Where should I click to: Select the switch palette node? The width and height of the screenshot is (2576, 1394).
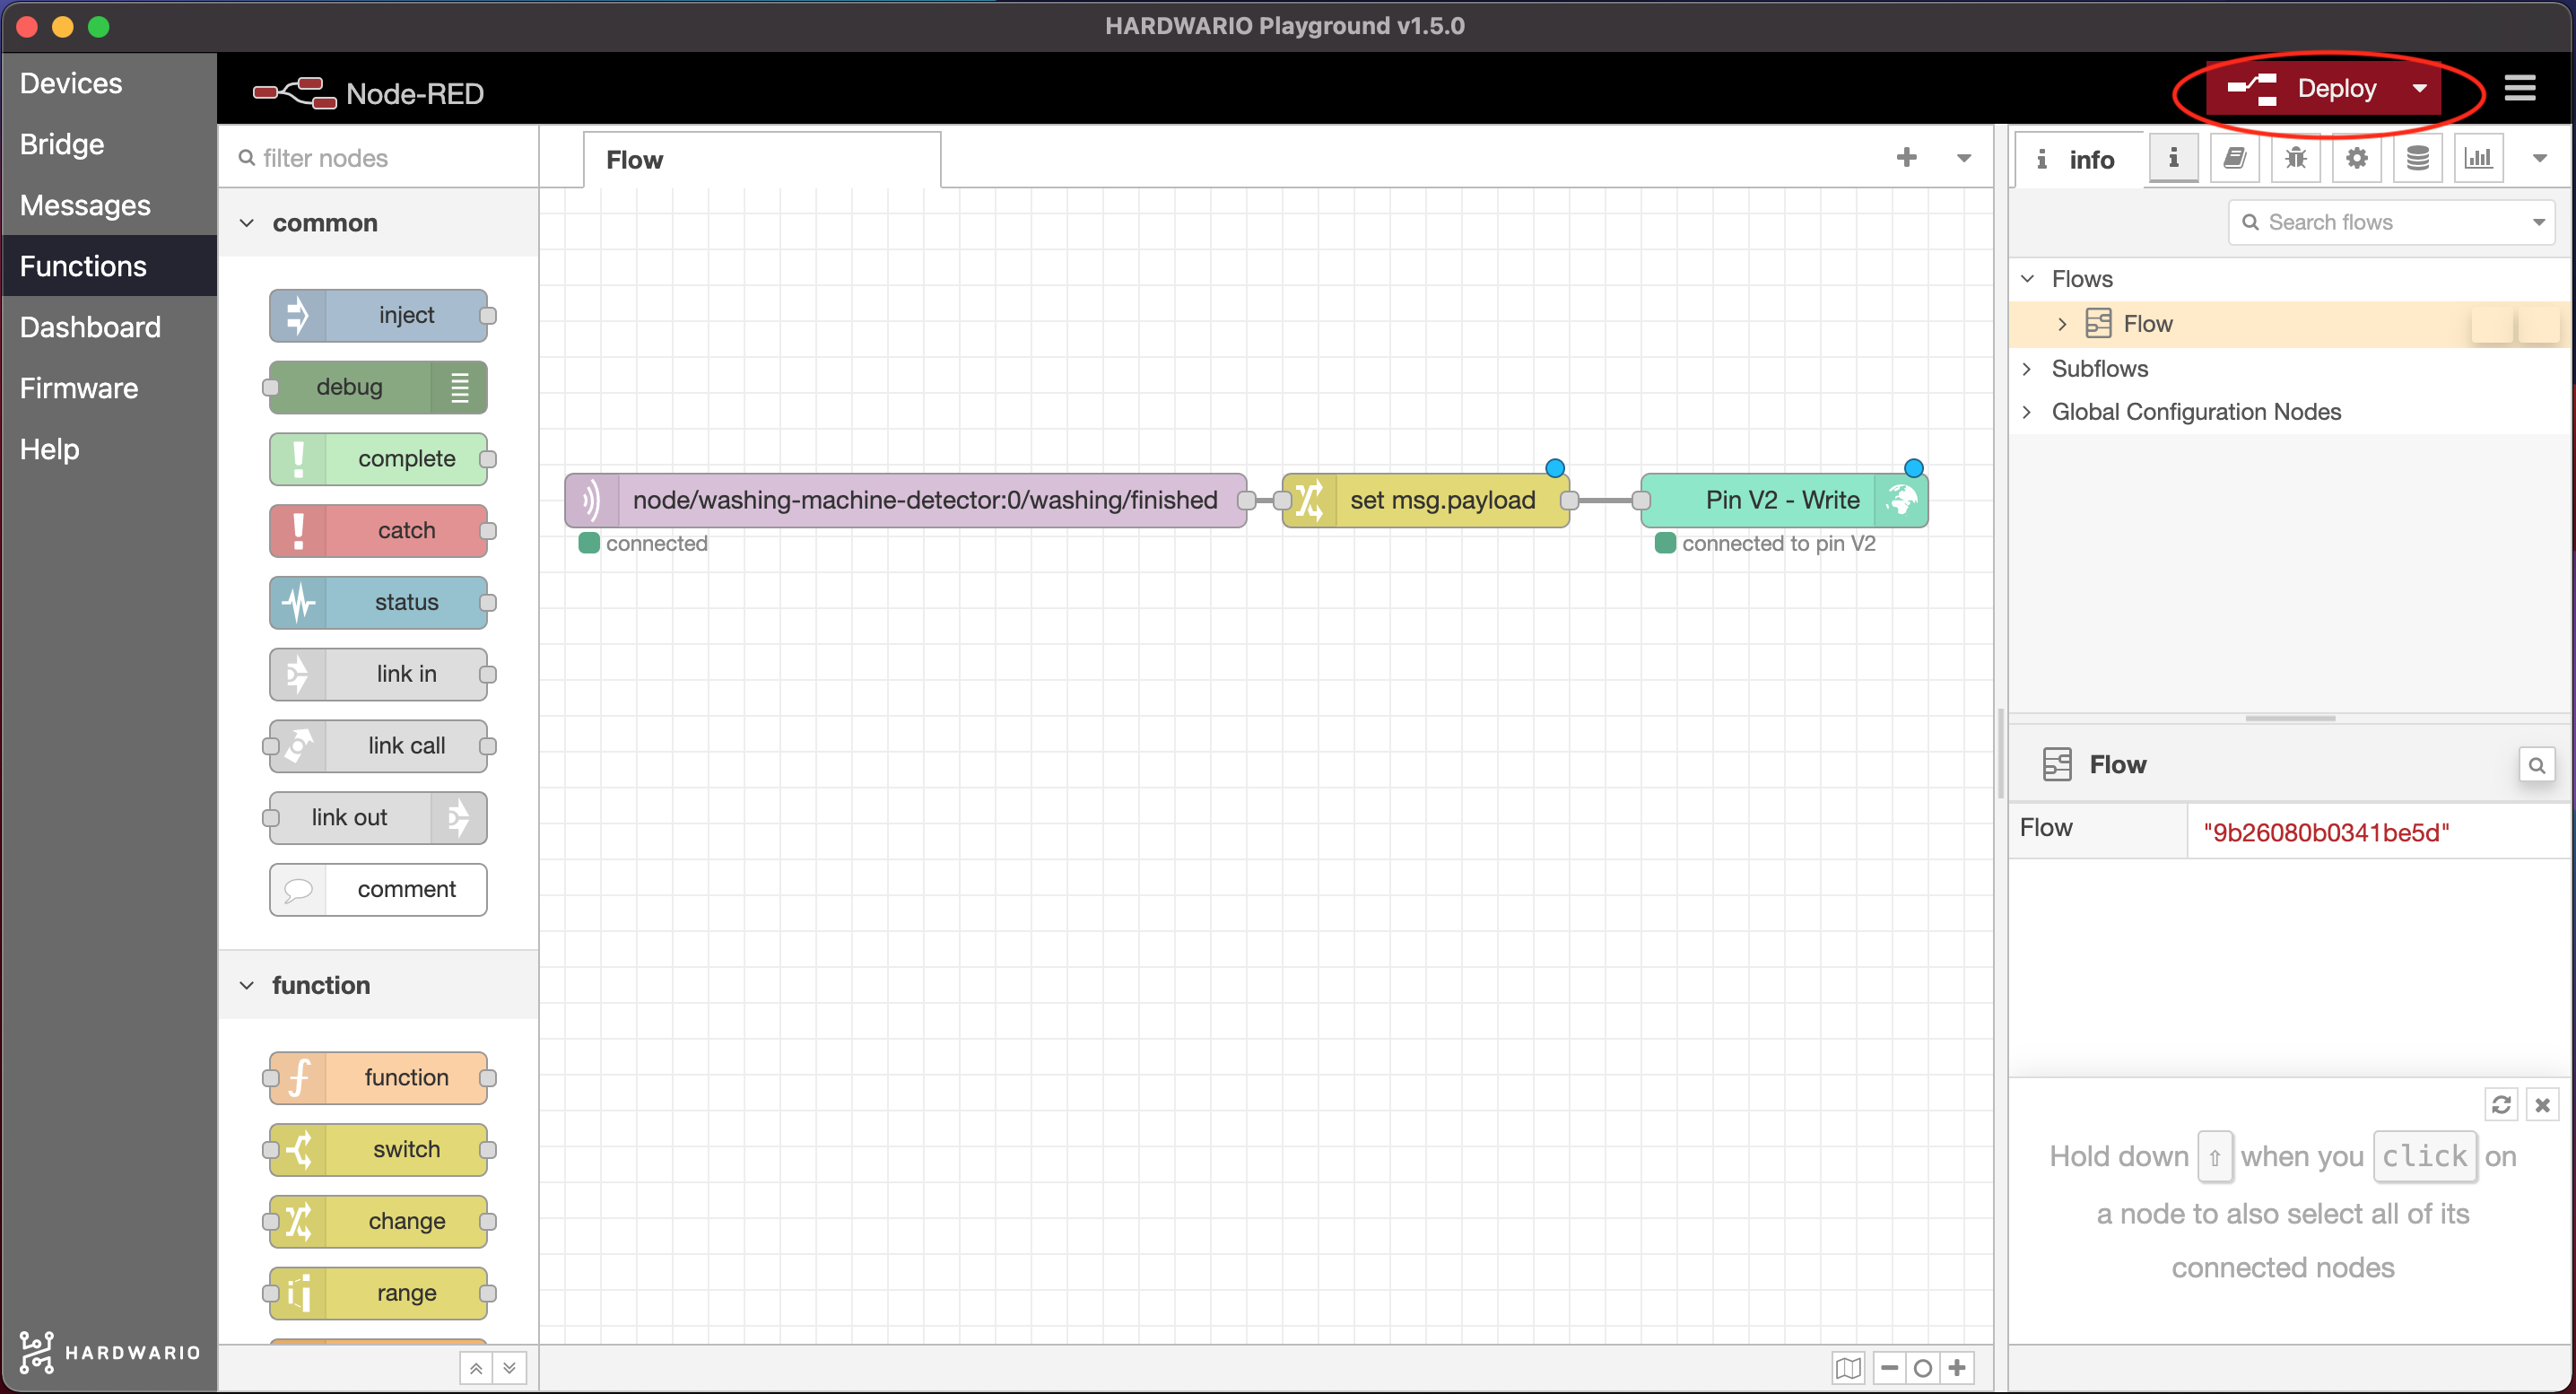point(378,1150)
